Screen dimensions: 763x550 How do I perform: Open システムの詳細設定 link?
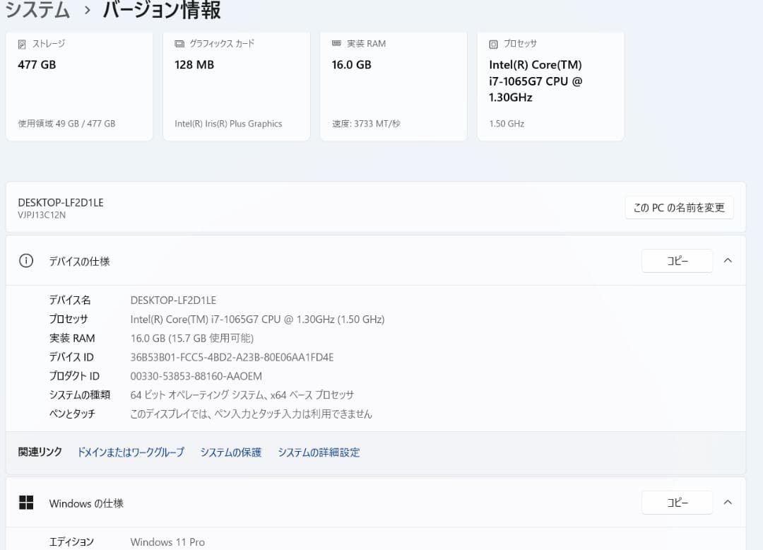click(x=319, y=452)
